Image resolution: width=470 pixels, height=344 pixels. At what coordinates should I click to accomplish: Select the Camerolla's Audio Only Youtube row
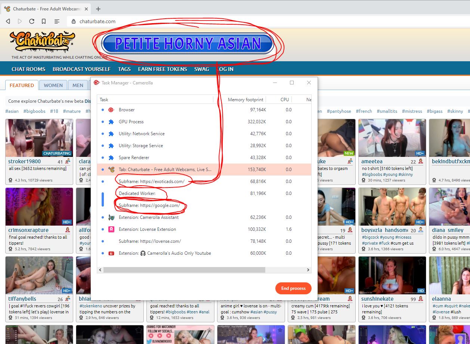click(x=204, y=253)
